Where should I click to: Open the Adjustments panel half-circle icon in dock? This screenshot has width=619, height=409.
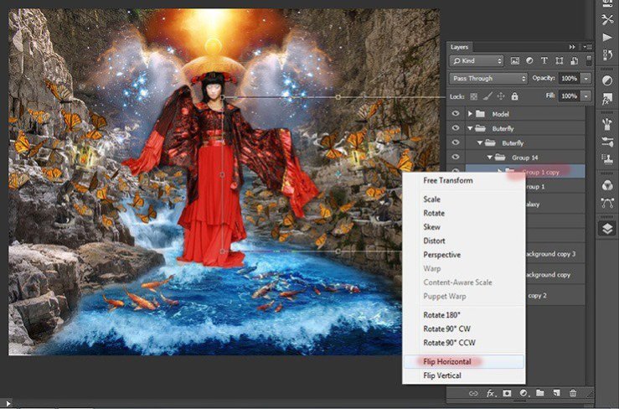point(607,80)
